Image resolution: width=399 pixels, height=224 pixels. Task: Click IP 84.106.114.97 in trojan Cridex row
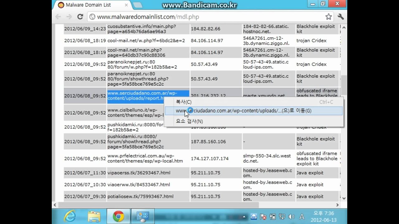pos(207,40)
